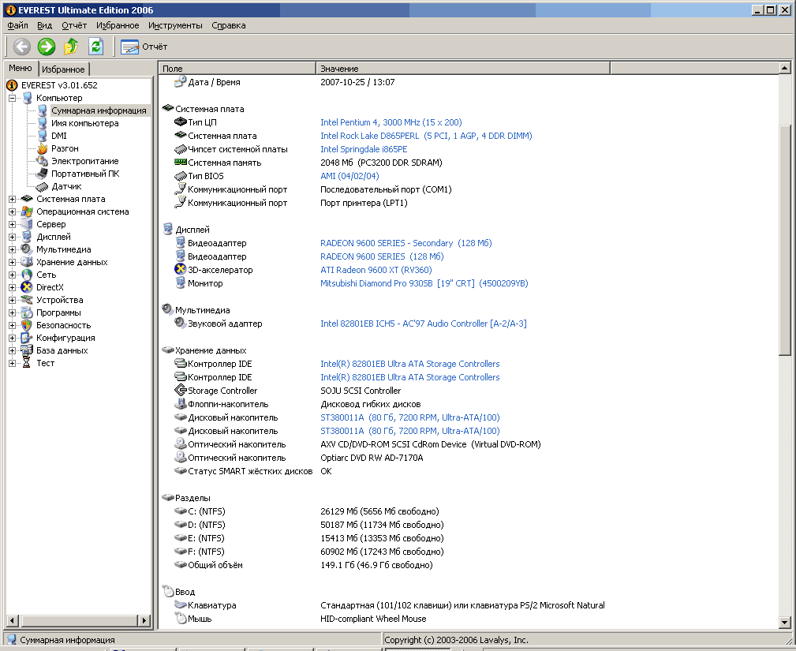
Task: Open the AMI (04/02/04) BIOS link
Action: pyautogui.click(x=349, y=176)
